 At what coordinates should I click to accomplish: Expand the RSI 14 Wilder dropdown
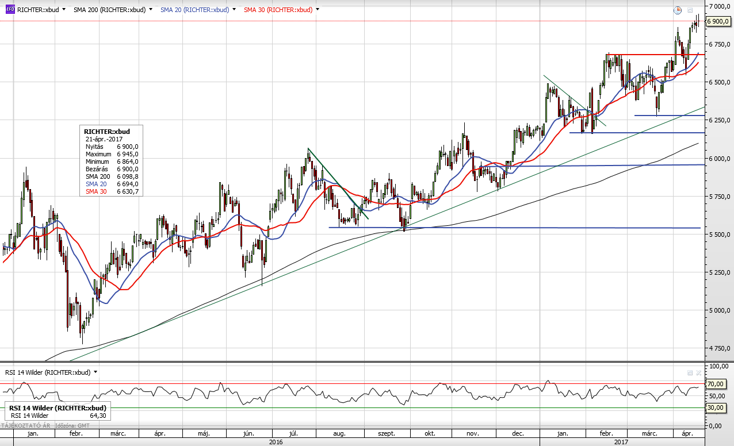pyautogui.click(x=95, y=372)
